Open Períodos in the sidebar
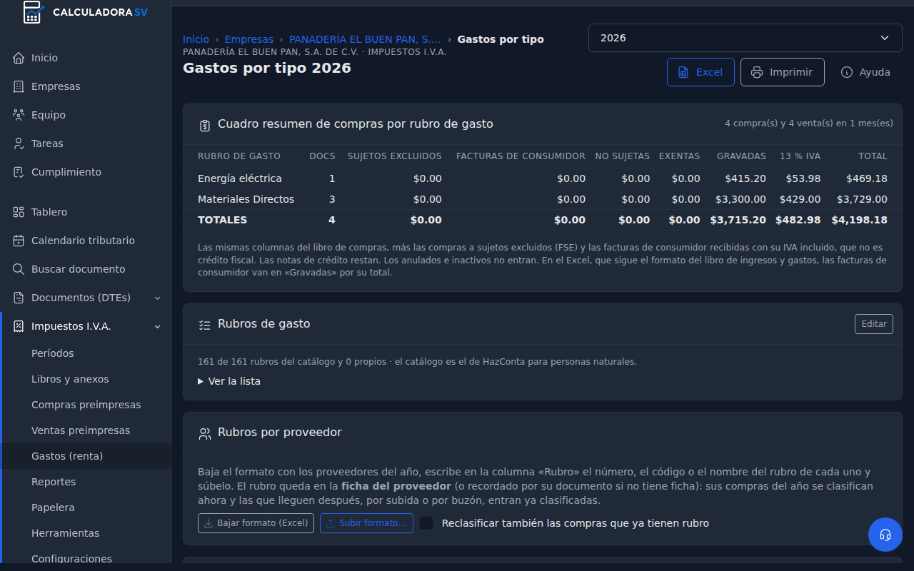The width and height of the screenshot is (914, 571). click(x=53, y=353)
